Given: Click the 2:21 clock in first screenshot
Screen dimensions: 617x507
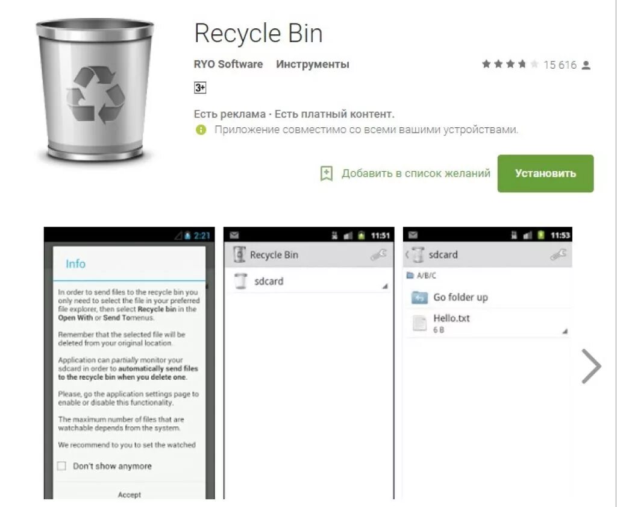Looking at the screenshot, I should [202, 235].
